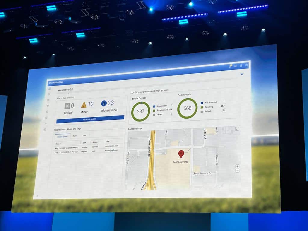Click the "Provisioned" legend label
The height and width of the screenshot is (231, 308).
point(162,110)
